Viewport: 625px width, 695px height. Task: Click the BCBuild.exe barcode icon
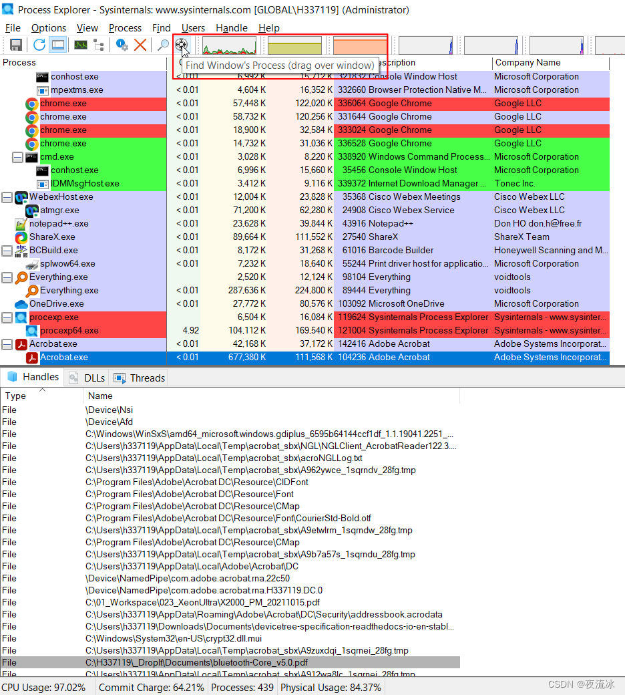point(21,251)
